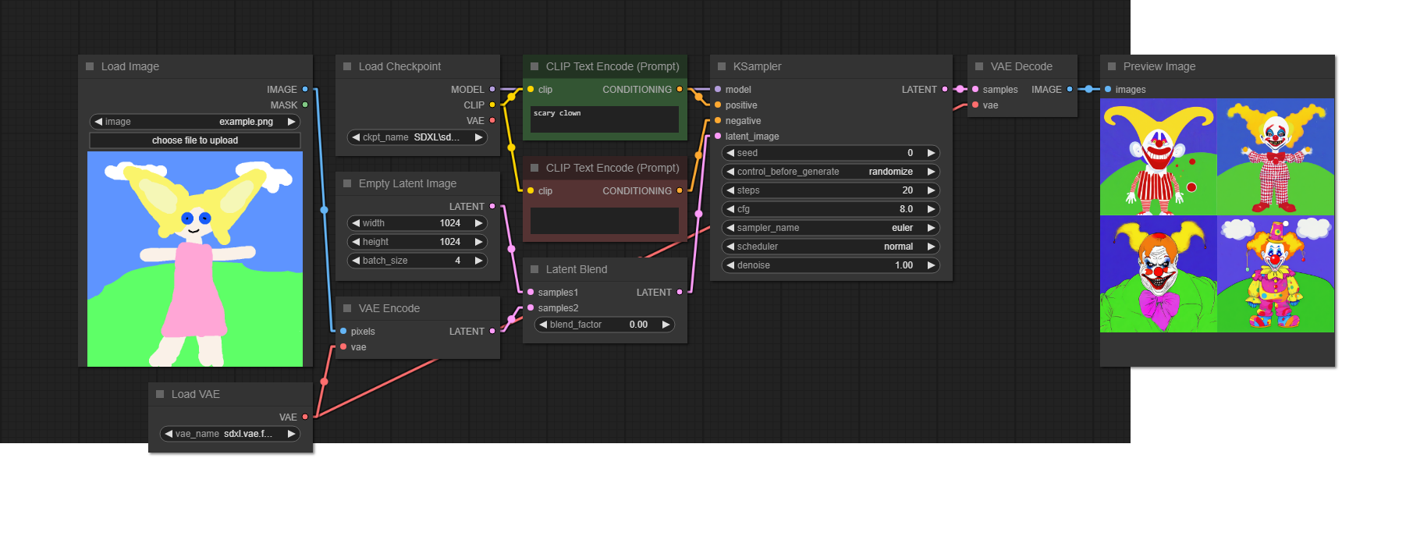Screen dimensions: 1413x554
Task: Click the IMAGE output dot on Load Image
Action: point(305,90)
